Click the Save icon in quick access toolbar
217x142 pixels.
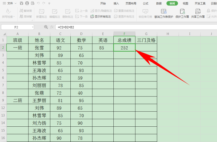(21, 3)
